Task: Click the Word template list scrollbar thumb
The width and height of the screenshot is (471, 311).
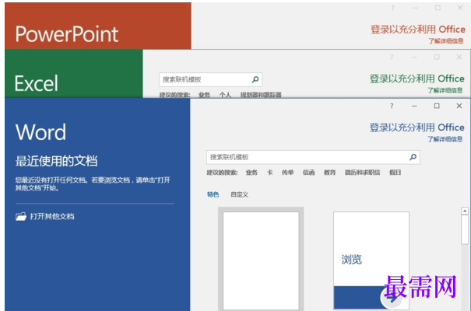Action: tap(465, 229)
